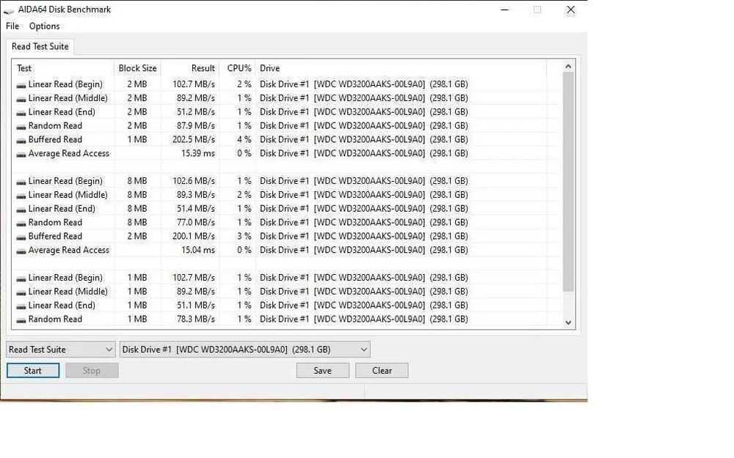The width and height of the screenshot is (734, 458).
Task: Select the 51.1 MB/s result cell
Action: (x=196, y=305)
